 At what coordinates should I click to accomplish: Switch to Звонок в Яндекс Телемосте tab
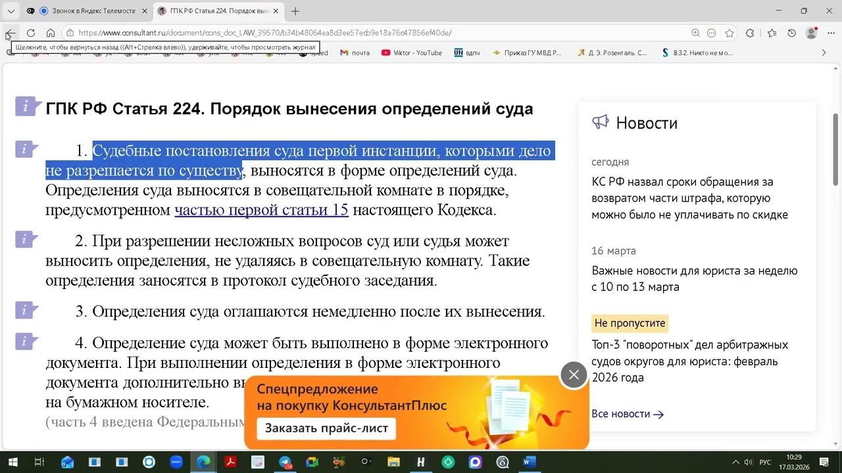86,11
